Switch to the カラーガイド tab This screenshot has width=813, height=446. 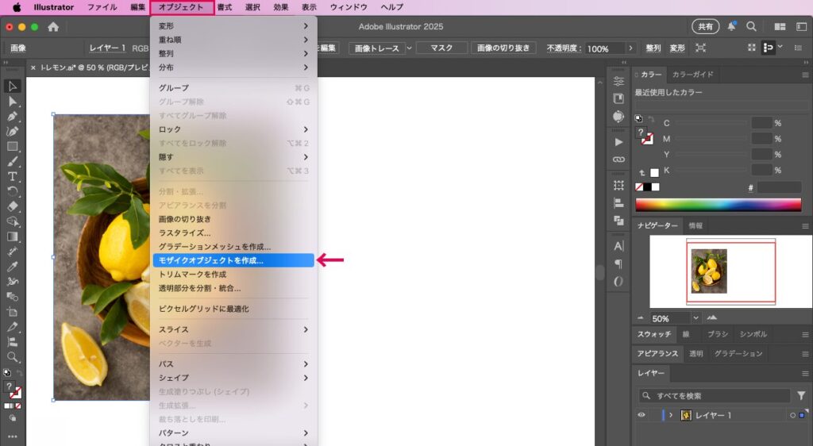(x=692, y=75)
